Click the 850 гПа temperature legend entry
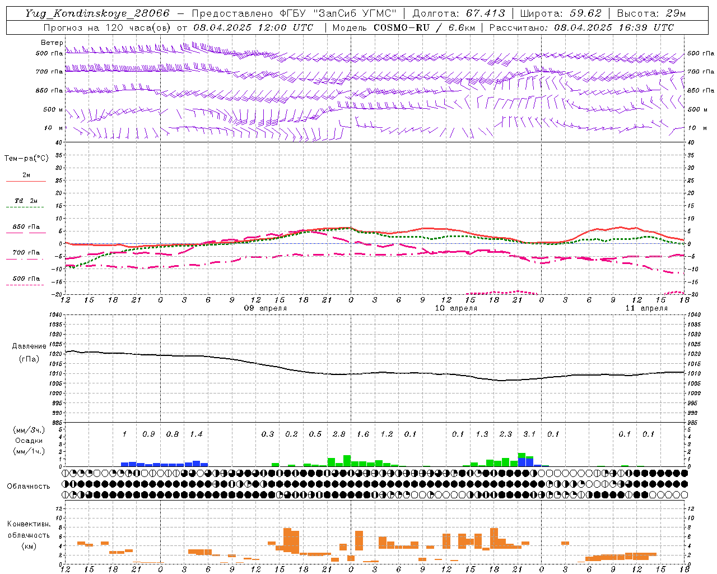 click(26, 230)
